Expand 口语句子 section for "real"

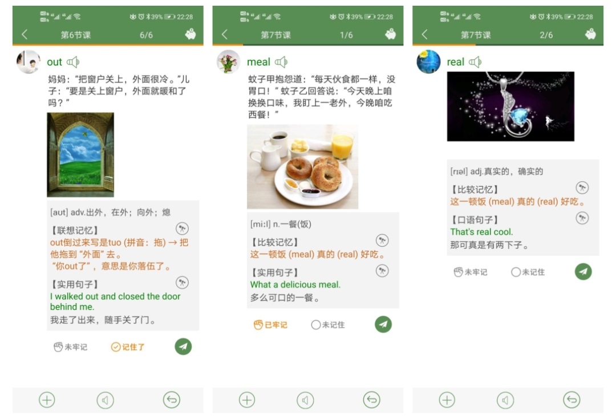582,218
